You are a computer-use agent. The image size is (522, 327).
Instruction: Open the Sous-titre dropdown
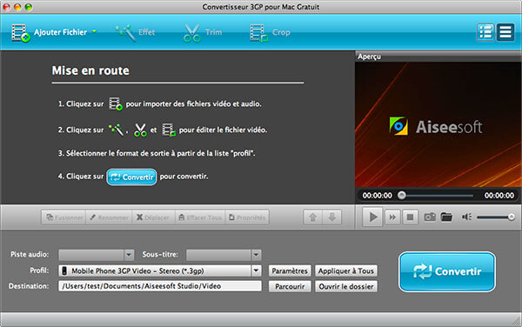[x=224, y=255]
